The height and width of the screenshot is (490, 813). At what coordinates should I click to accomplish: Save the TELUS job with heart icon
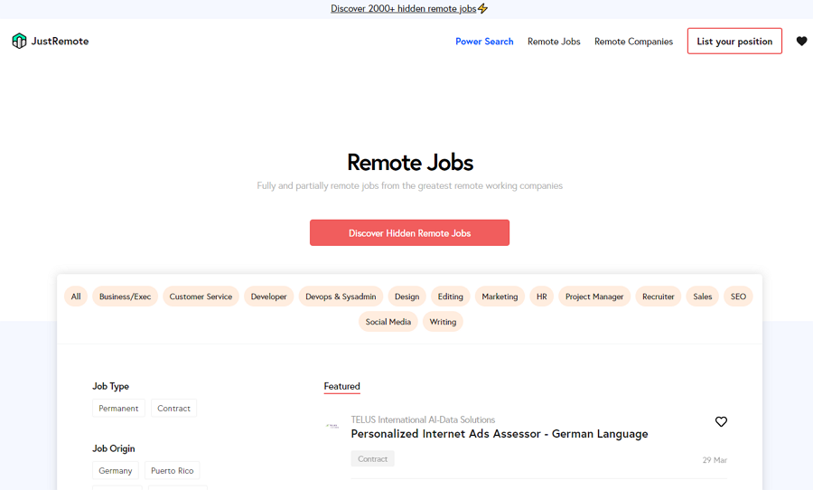click(721, 421)
